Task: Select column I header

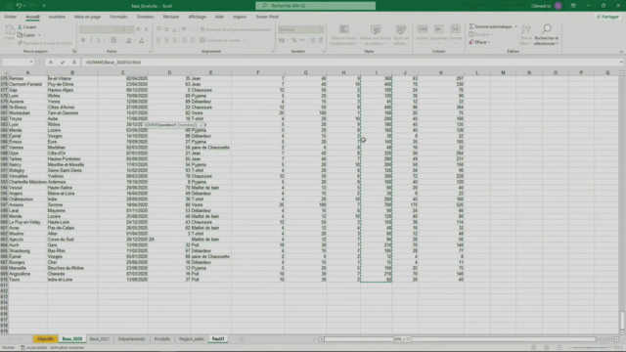Action: [376, 72]
